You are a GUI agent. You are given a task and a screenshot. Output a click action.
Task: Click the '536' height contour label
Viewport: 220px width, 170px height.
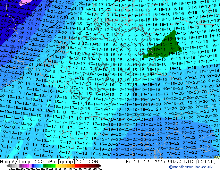14,50
